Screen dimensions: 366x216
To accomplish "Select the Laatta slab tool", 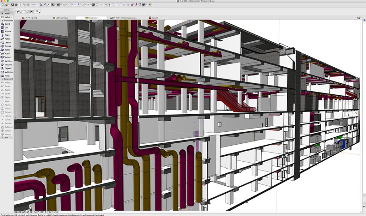I will tap(7, 42).
